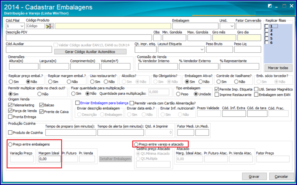The height and width of the screenshot is (185, 297).
Task: Click the Margem Ideal field
Action: pyautogui.click(x=50, y=159)
